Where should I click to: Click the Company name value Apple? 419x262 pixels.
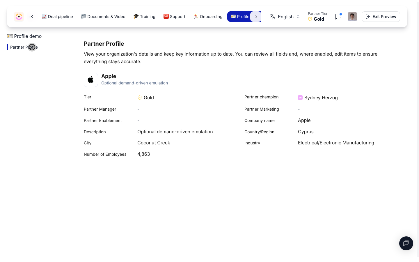(x=304, y=120)
